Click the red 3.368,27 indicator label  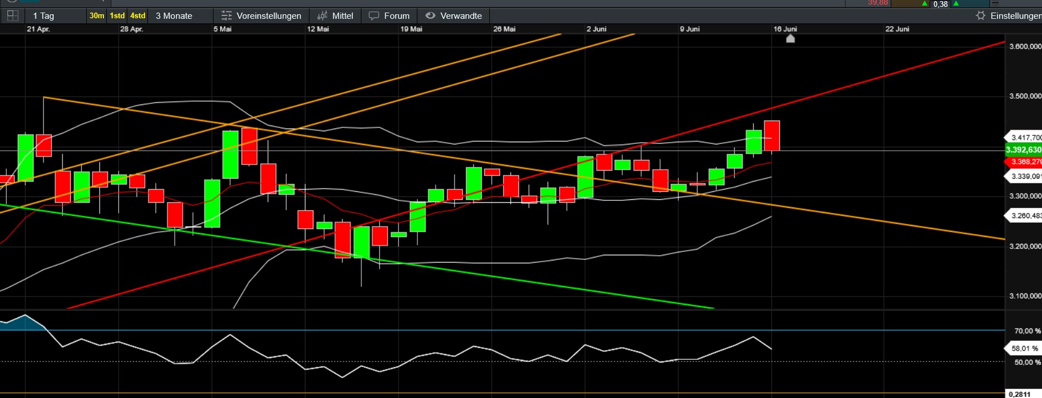pos(1024,162)
